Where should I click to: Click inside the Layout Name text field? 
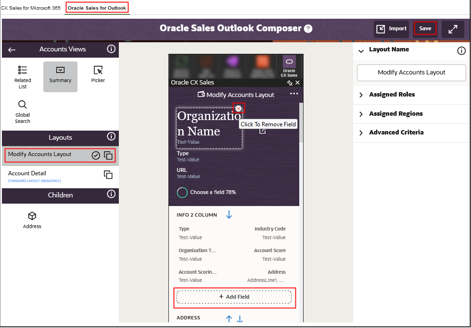click(411, 73)
